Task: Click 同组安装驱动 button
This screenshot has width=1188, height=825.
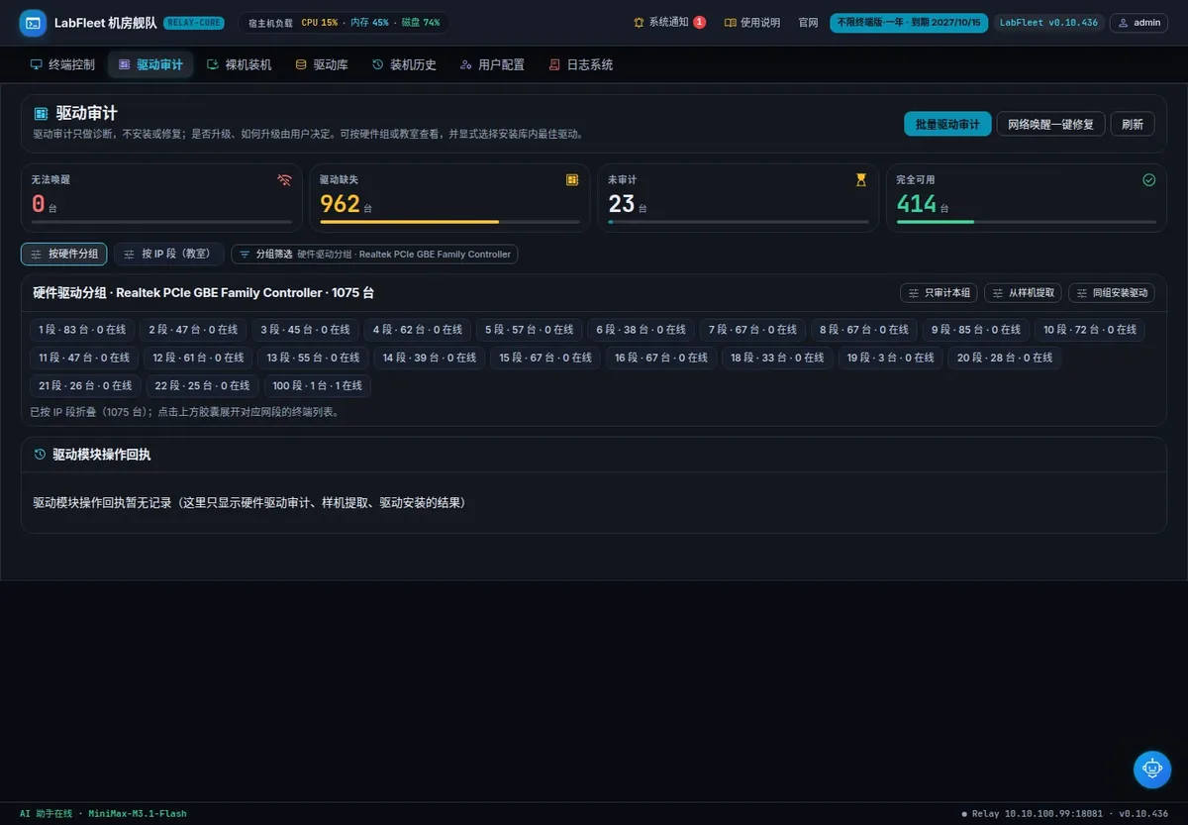Action: [1112, 293]
